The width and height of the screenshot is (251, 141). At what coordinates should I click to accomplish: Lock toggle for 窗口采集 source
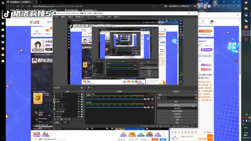tap(82, 94)
